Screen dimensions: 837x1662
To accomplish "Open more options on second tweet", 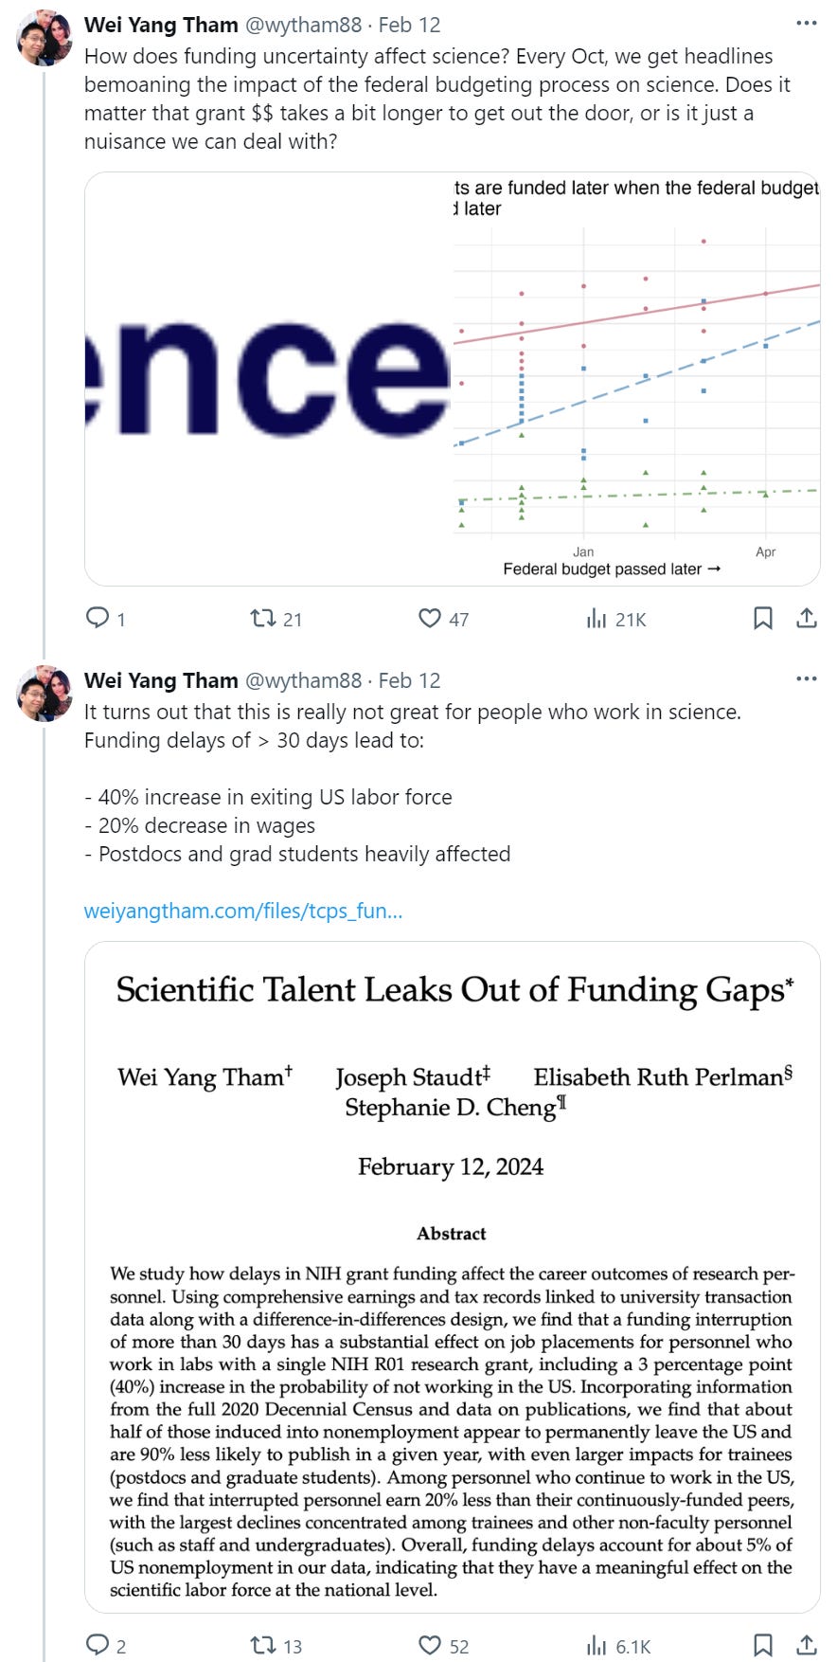I will (806, 678).
